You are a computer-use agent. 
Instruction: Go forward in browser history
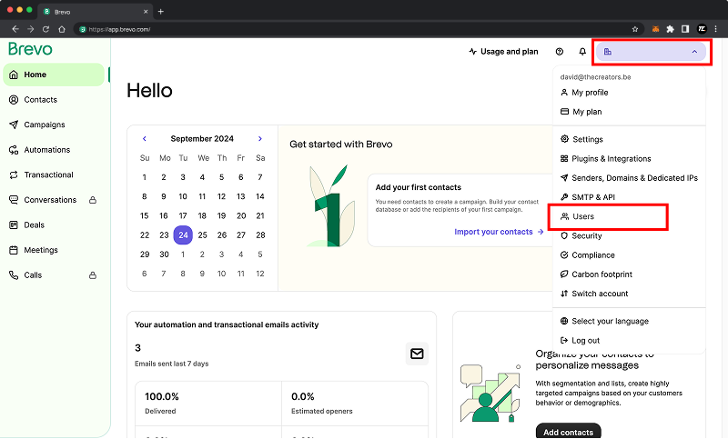pos(31,29)
